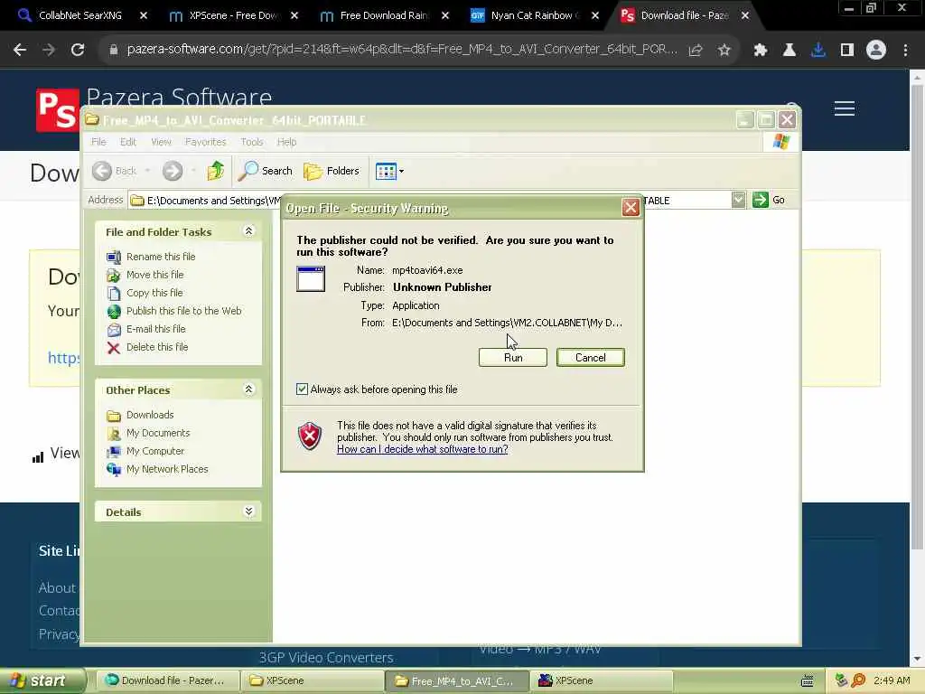This screenshot has width=925, height=694.
Task: Switch to the XPScene - Free Download browser tab
Action: (234, 15)
